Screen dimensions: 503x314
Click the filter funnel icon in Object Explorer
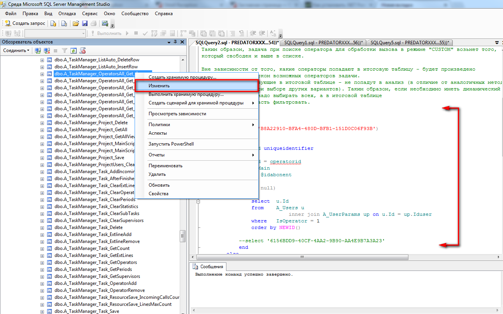(65, 50)
